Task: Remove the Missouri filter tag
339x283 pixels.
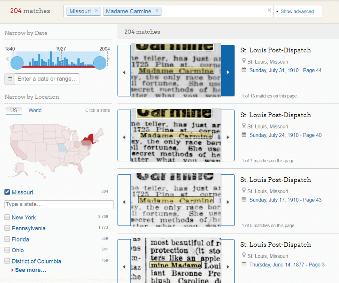Action: tap(96, 11)
